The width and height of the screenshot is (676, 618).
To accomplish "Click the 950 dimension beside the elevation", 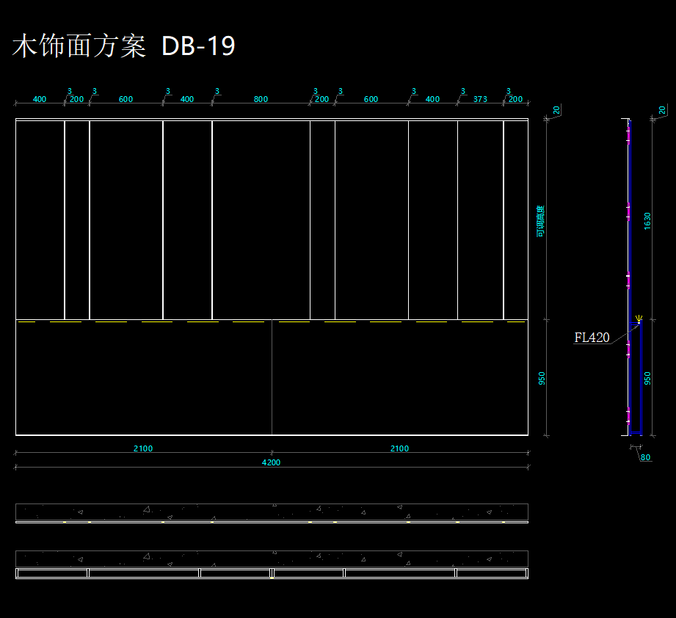I will (542, 378).
